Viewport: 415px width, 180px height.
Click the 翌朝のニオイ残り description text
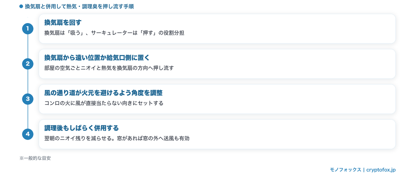117,139
